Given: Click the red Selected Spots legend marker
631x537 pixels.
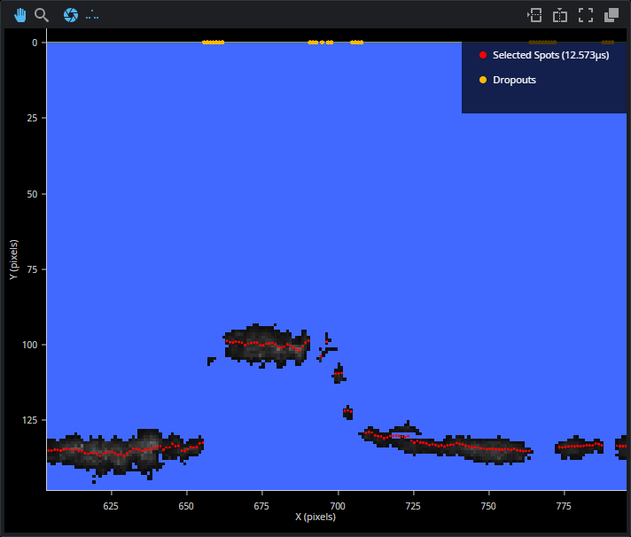Looking at the screenshot, I should (483, 55).
